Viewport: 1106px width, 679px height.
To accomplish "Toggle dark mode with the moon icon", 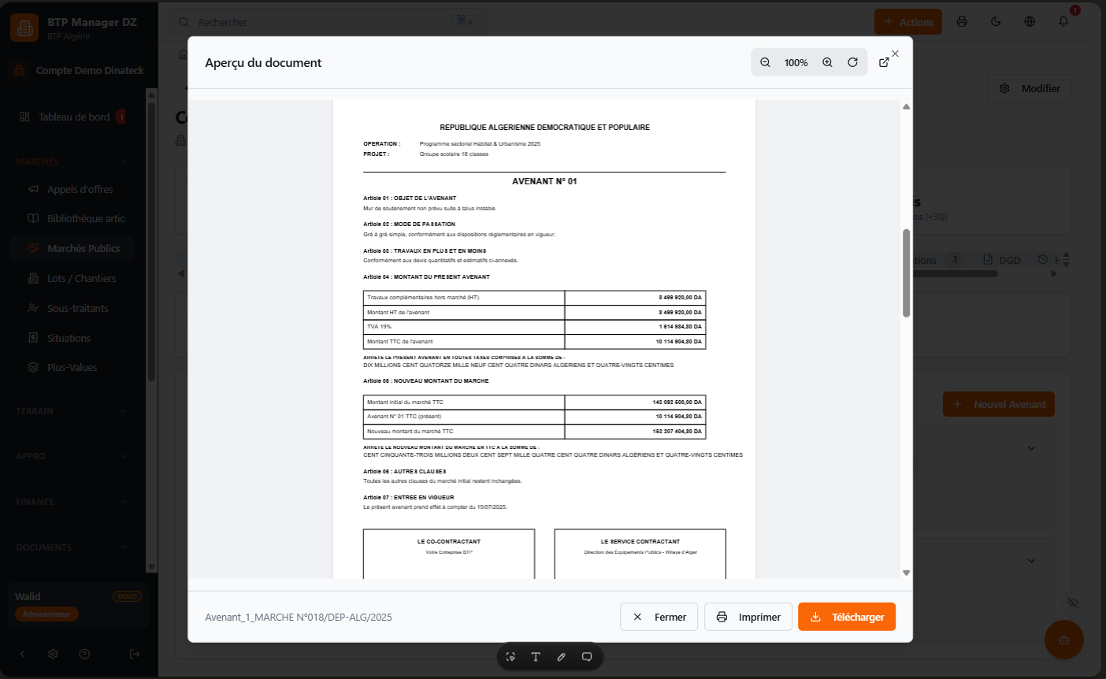I will 996,22.
